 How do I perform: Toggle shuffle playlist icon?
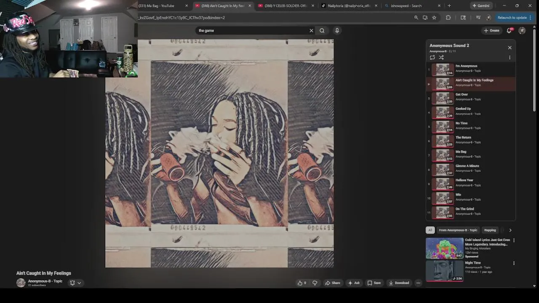441,57
